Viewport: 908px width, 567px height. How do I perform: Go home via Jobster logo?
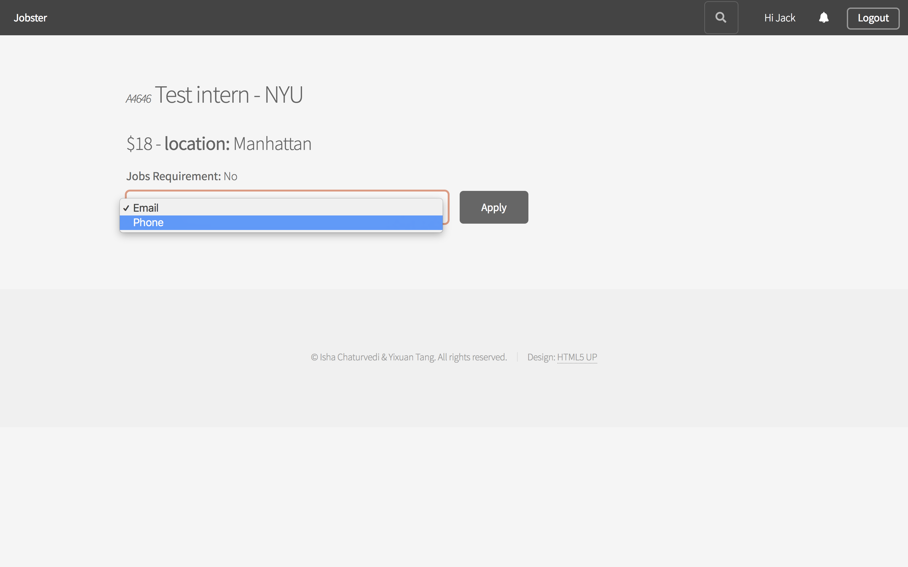tap(30, 18)
